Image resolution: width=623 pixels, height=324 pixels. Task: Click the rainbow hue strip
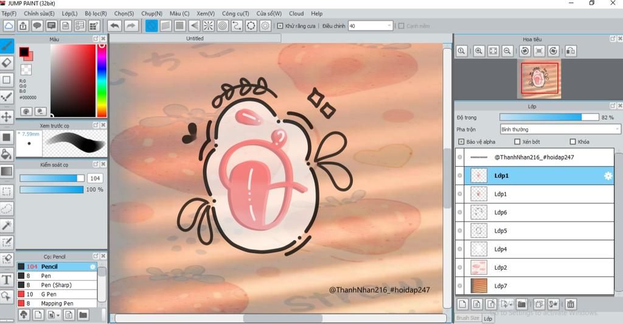[x=102, y=80]
